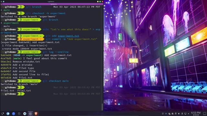Open the KDE application launcher
Image resolution: width=207 pixels, height=116 pixels.
[2, 114]
